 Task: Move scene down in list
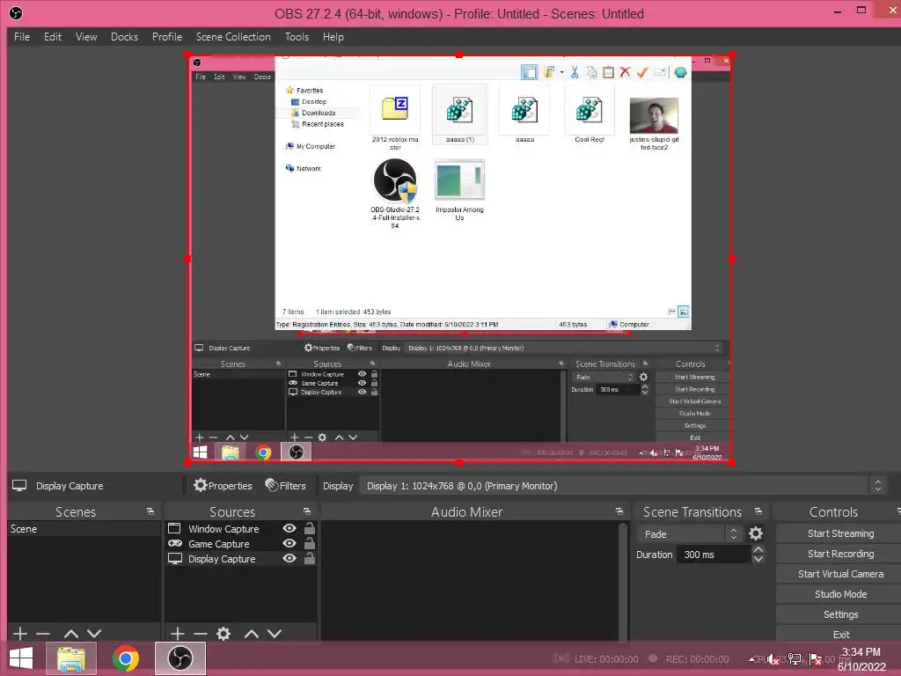94,634
